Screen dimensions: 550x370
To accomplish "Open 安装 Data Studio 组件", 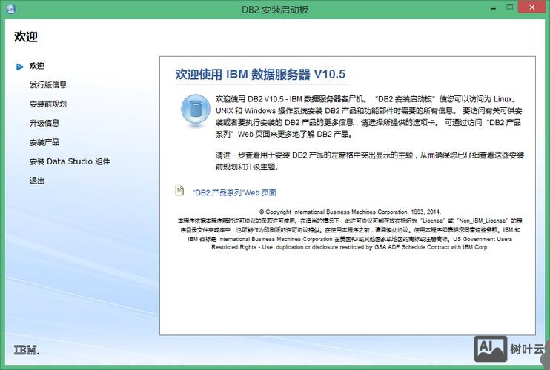I will [70, 161].
